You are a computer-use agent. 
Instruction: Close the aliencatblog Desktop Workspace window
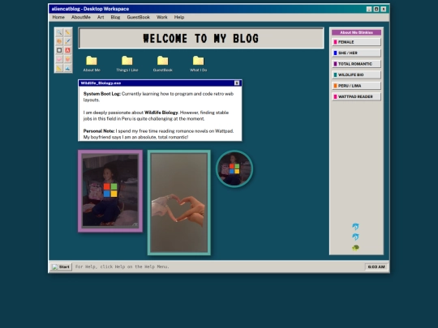384,9
